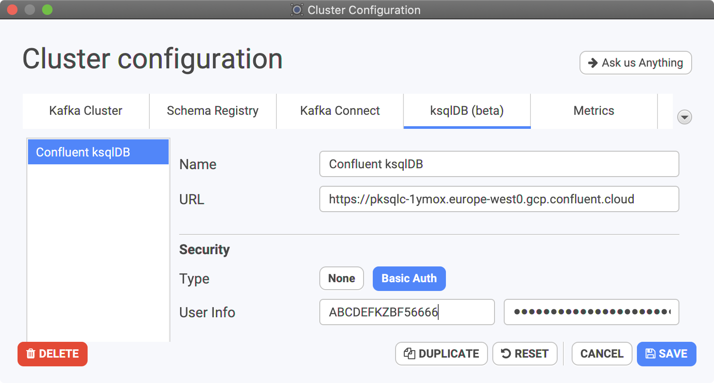Focus the User Info username field

407,312
